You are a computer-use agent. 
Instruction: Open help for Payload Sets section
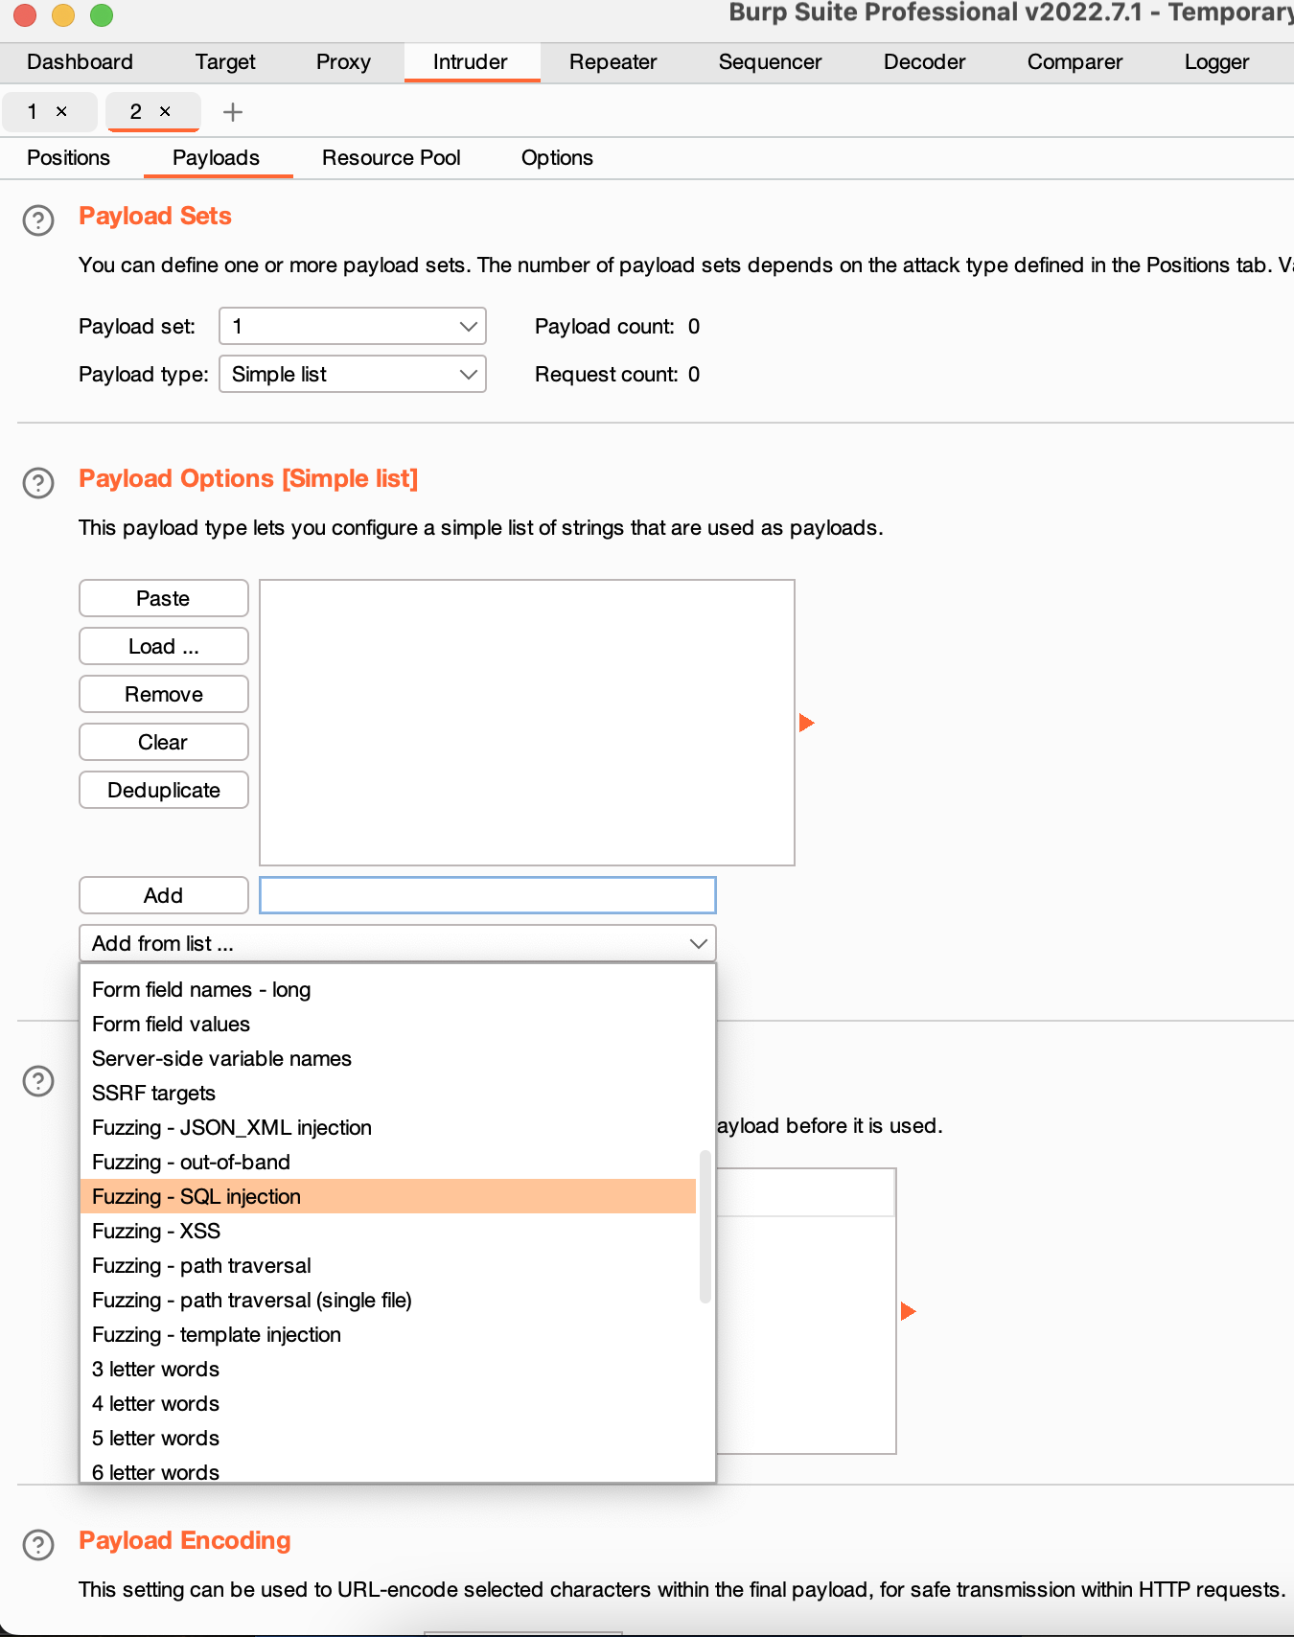tap(38, 220)
